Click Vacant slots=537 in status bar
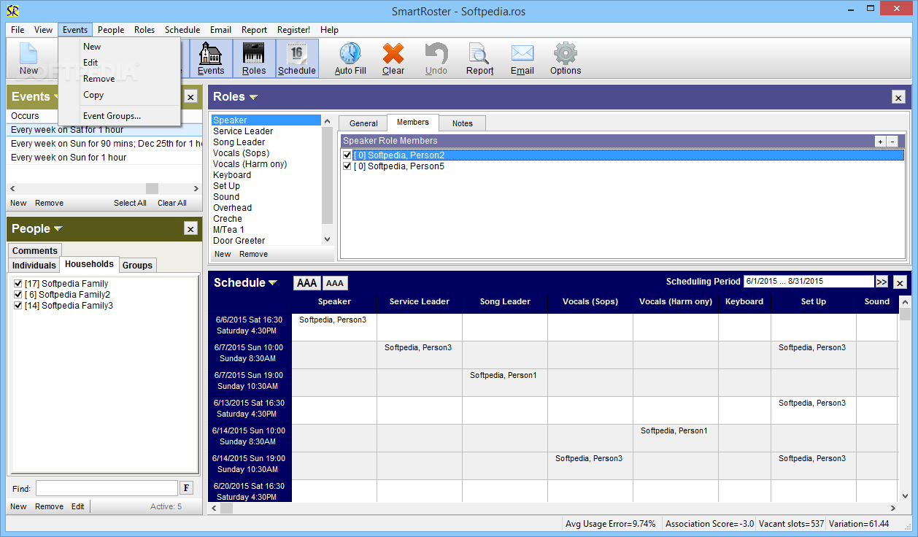Screen dimensions: 918x537 [x=792, y=524]
